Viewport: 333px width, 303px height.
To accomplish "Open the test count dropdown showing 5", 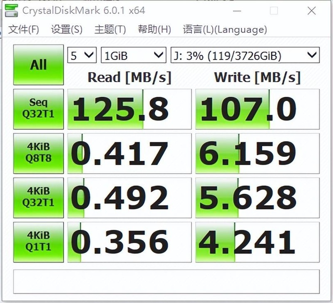I will (82, 55).
